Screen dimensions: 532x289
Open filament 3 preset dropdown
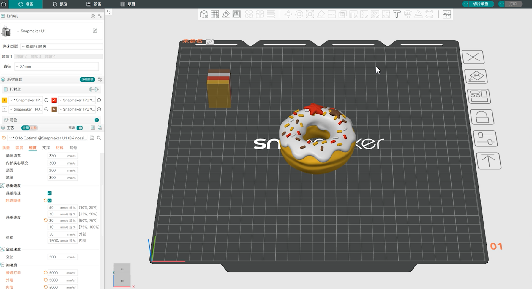point(26,109)
